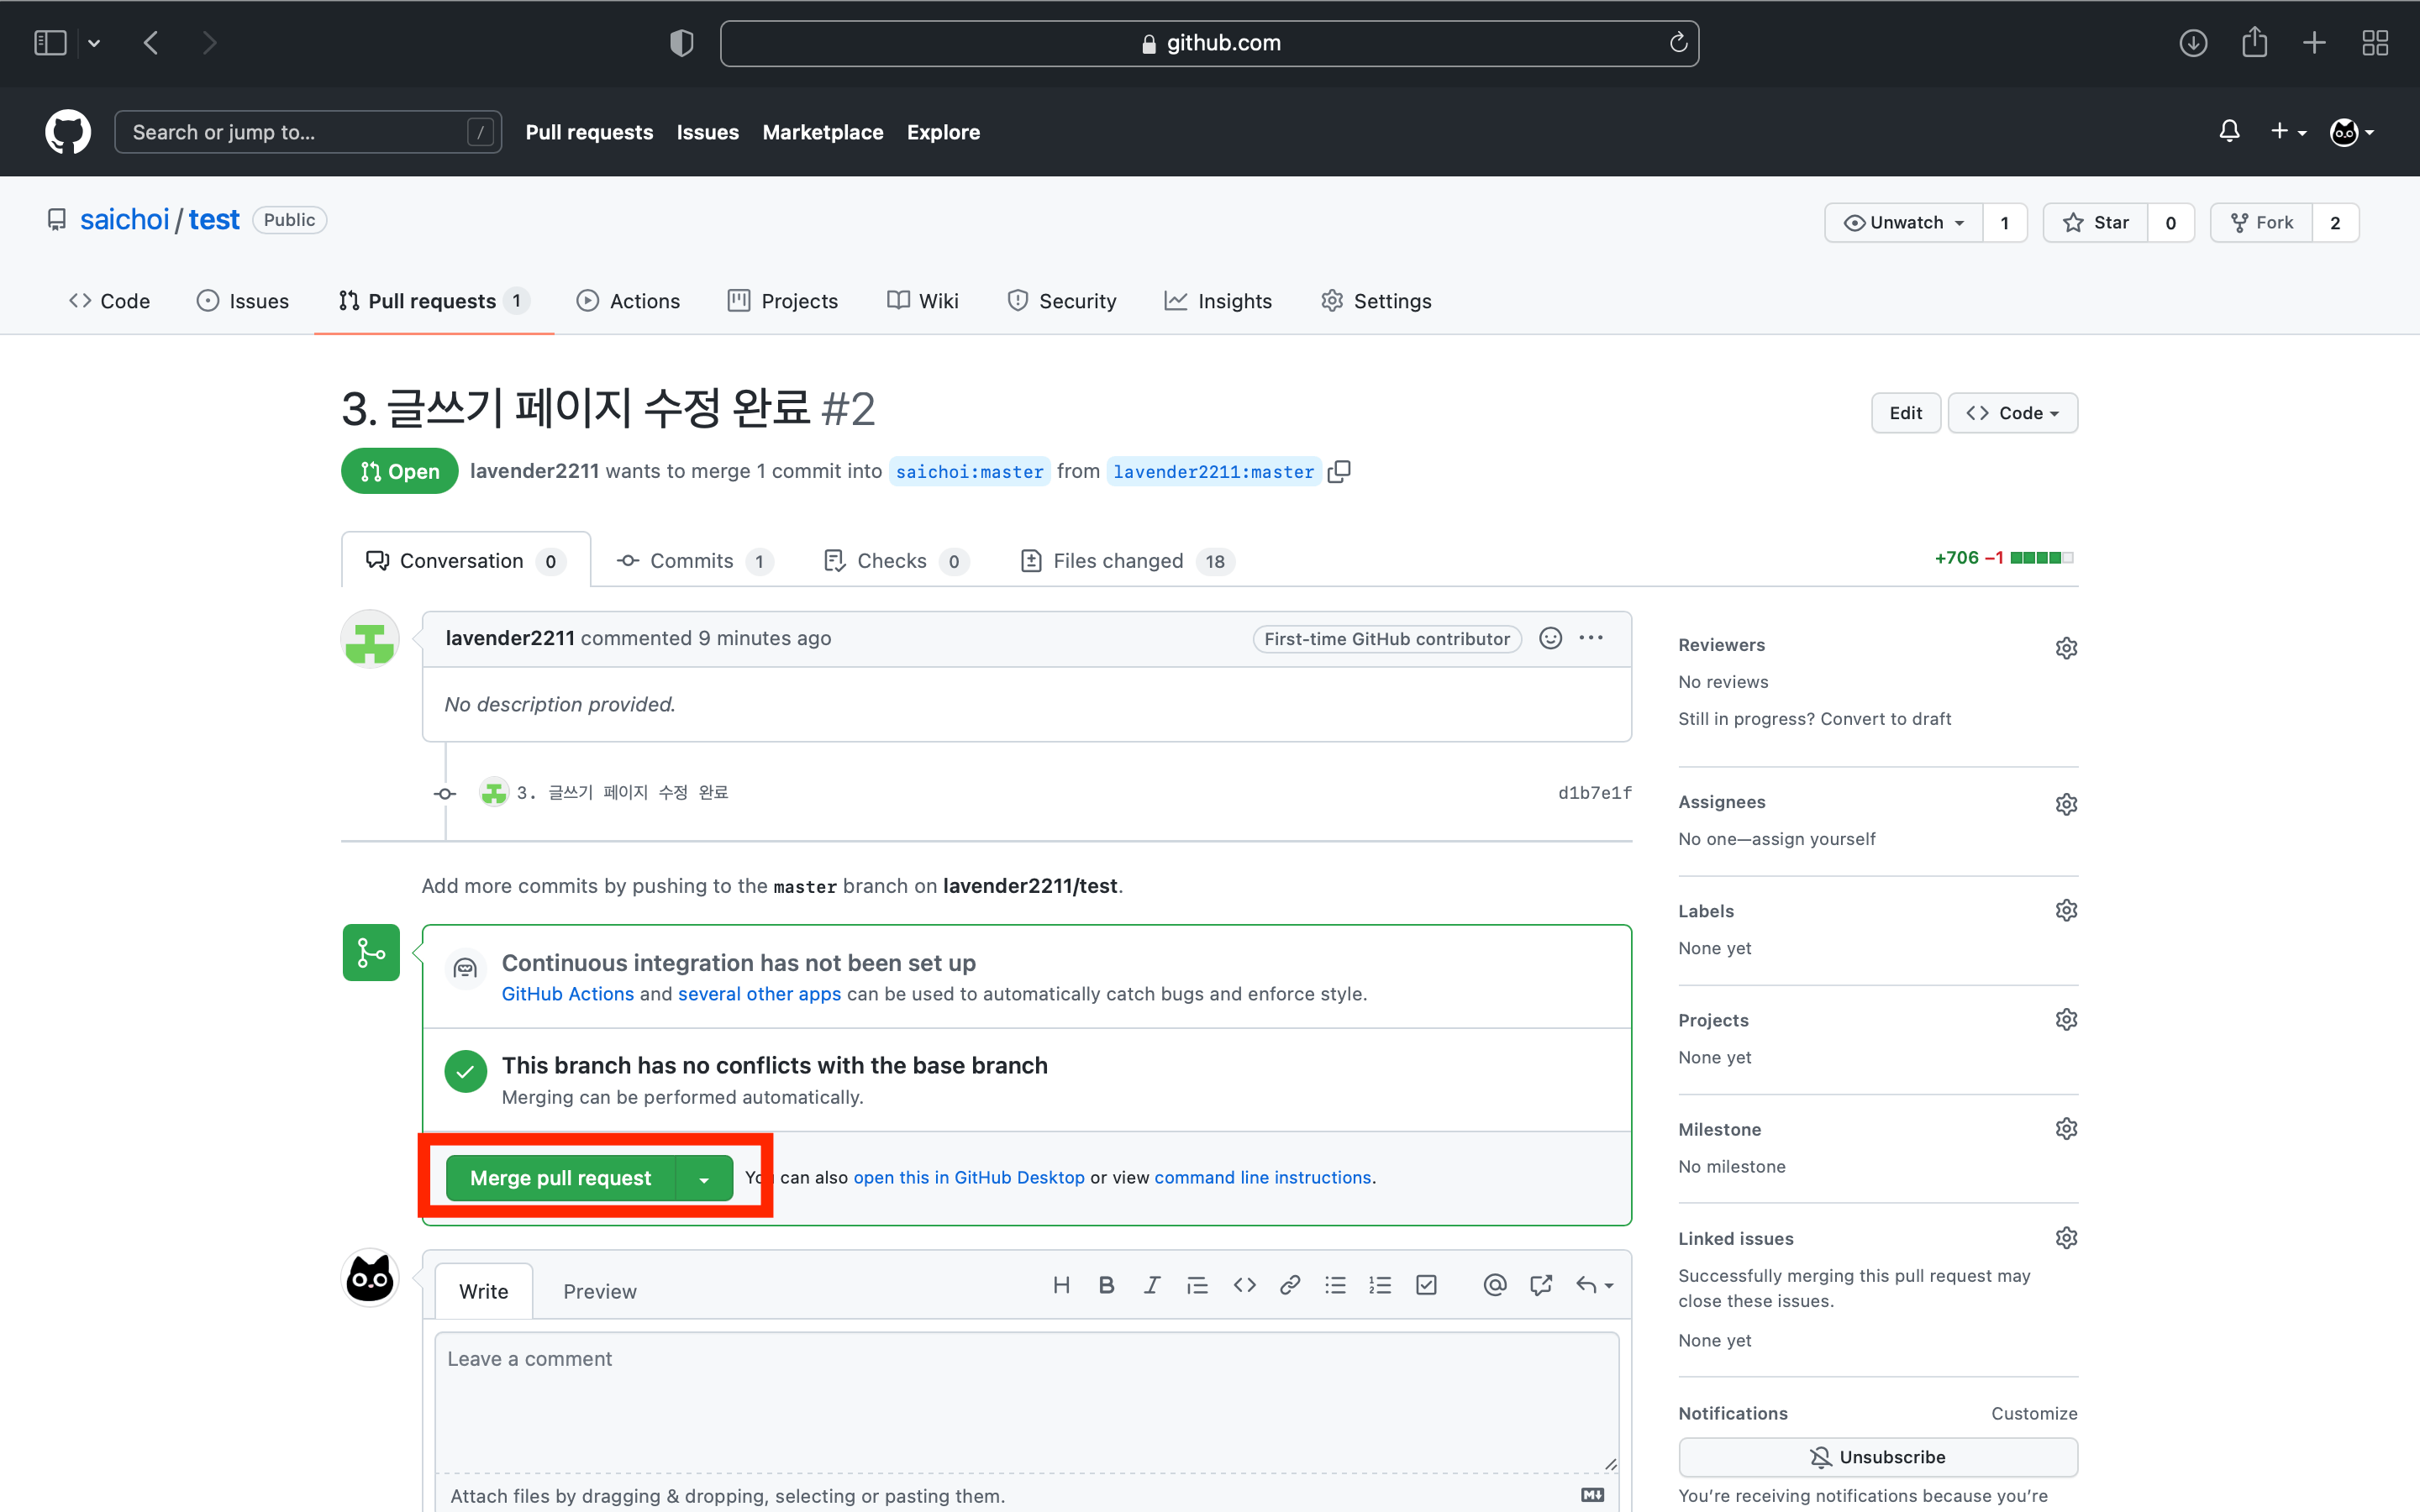Open the Code dropdown button
Screen dimensions: 2420x1512
click(x=2012, y=413)
